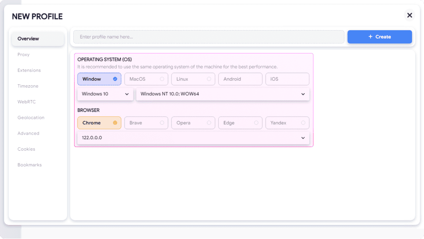Image resolution: width=424 pixels, height=239 pixels.
Task: Select Linux as the operating system
Action: tap(193, 79)
